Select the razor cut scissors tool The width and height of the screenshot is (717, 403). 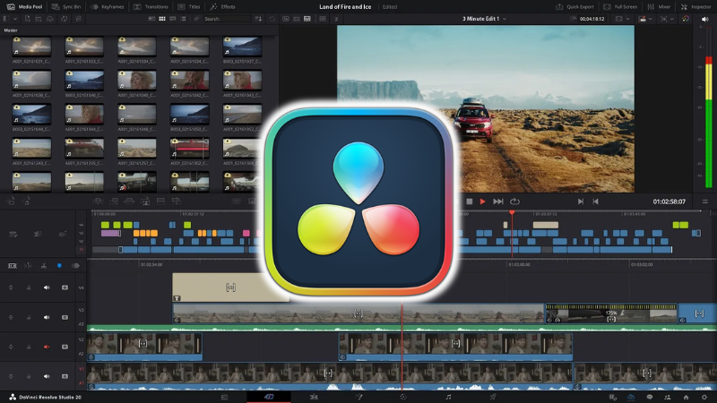[x=44, y=266]
